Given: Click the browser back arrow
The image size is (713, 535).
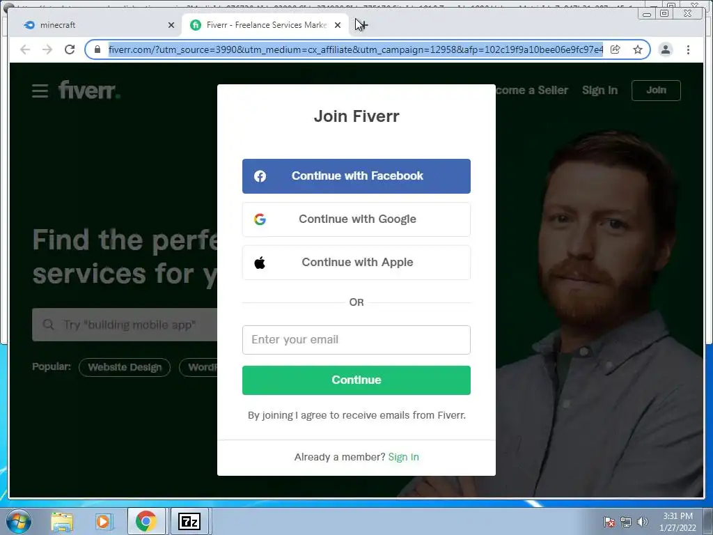Looking at the screenshot, I should tap(25, 49).
